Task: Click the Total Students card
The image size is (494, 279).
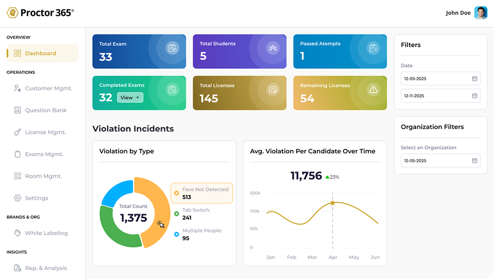Action: (240, 51)
